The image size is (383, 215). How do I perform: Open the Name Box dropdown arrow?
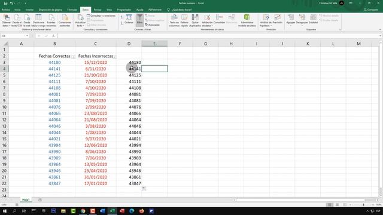(x=27, y=36)
